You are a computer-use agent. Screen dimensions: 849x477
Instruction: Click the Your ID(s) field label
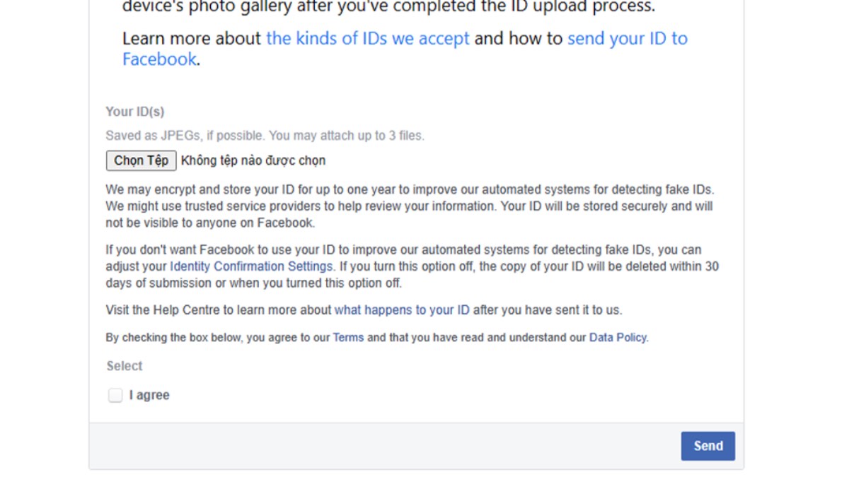[x=135, y=112]
